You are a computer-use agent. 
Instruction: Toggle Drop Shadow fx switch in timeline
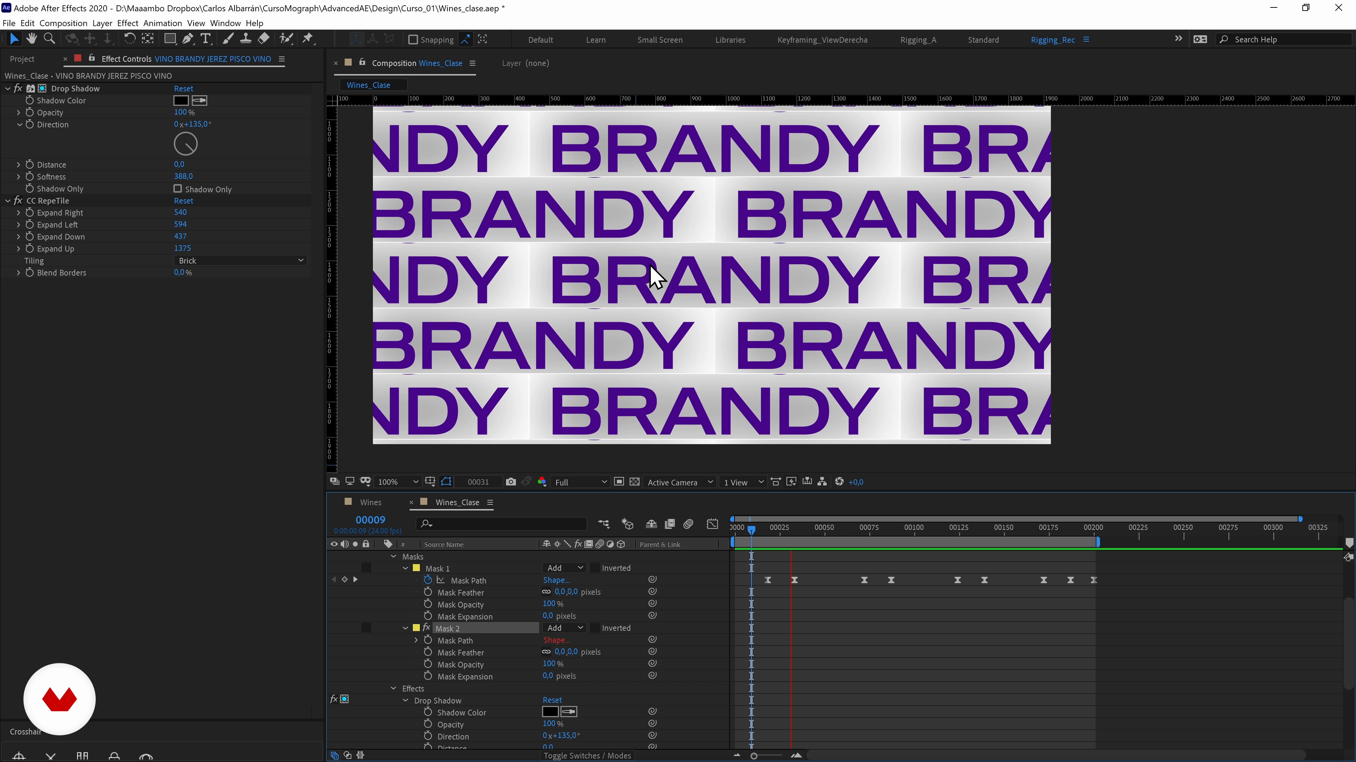coord(333,700)
